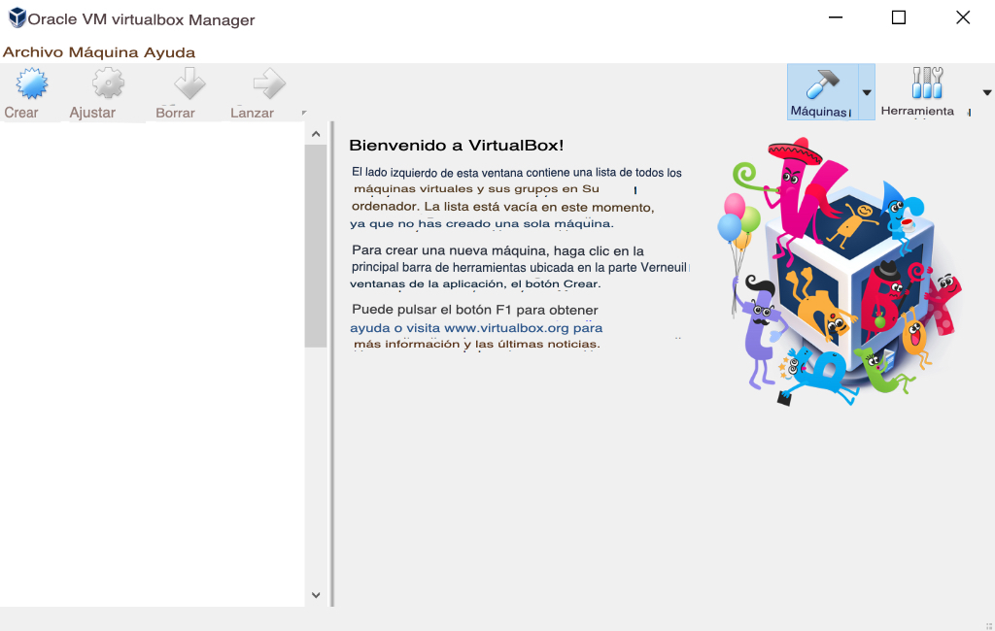Click the VirtualBox cube logo in the titlebar
This screenshot has height=631, width=995.
tap(18, 17)
